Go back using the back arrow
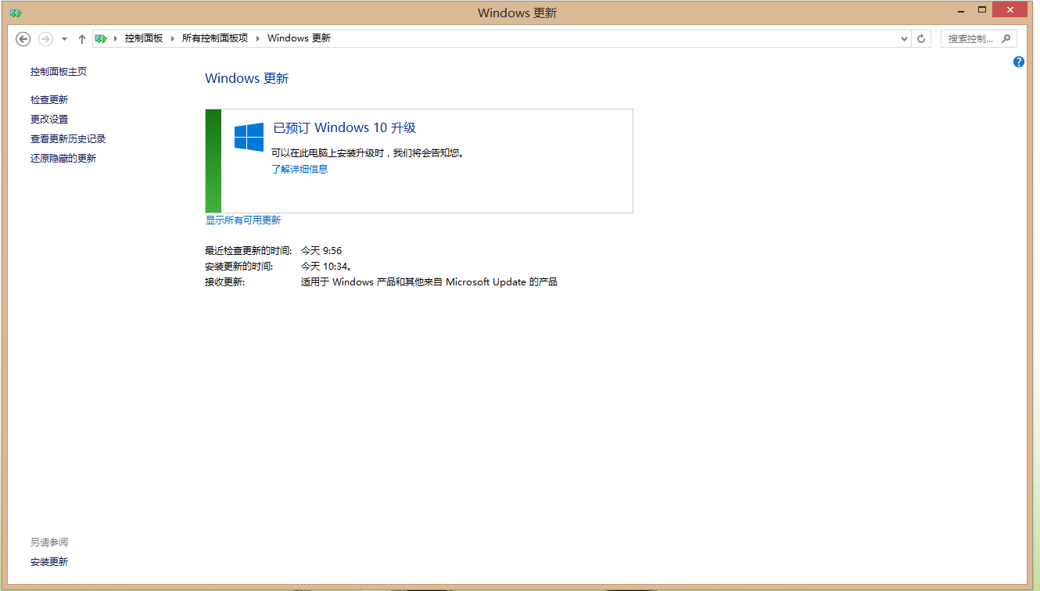Viewport: 1040px width, 591px height. (x=23, y=38)
